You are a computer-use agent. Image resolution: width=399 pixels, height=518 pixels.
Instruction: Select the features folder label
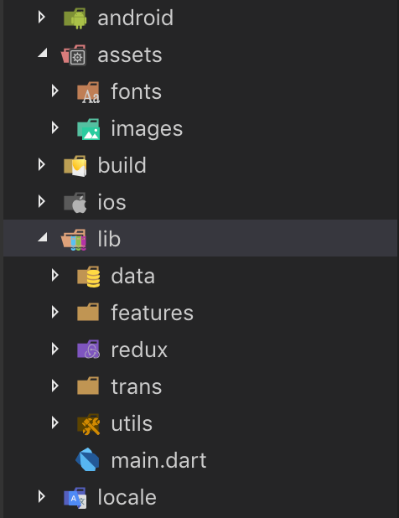(152, 313)
